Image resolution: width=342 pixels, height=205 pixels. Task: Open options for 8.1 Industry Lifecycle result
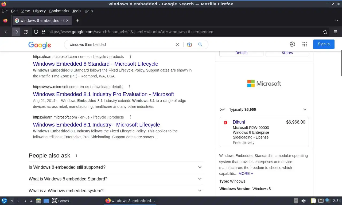[130, 117]
